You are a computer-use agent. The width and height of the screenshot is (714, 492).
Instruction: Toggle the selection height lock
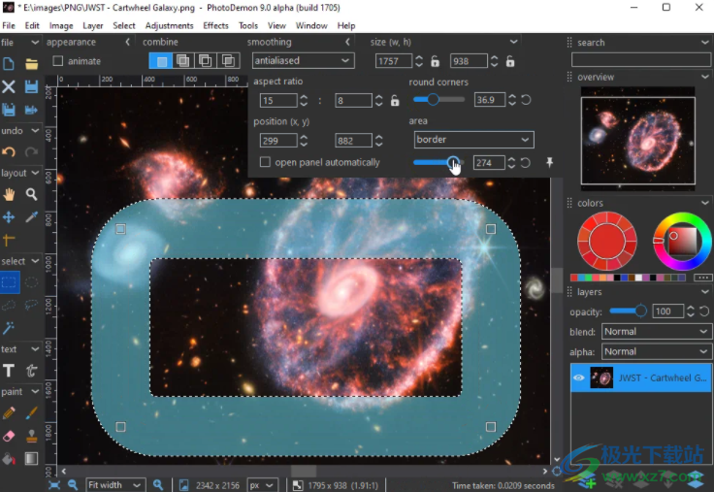coord(510,61)
